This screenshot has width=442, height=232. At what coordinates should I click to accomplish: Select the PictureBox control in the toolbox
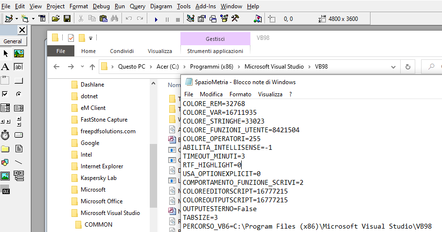19,54
